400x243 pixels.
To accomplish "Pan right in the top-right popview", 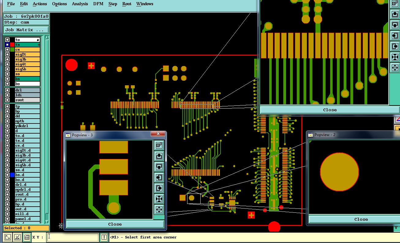I will point(395,46).
